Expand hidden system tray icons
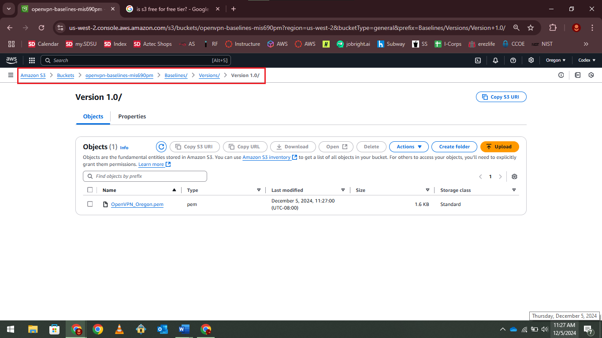The height and width of the screenshot is (338, 602). click(x=502, y=329)
